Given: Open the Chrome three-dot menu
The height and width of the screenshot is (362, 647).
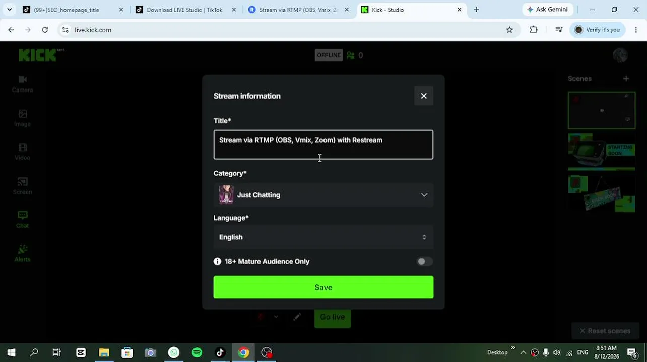Looking at the screenshot, I should point(635,30).
